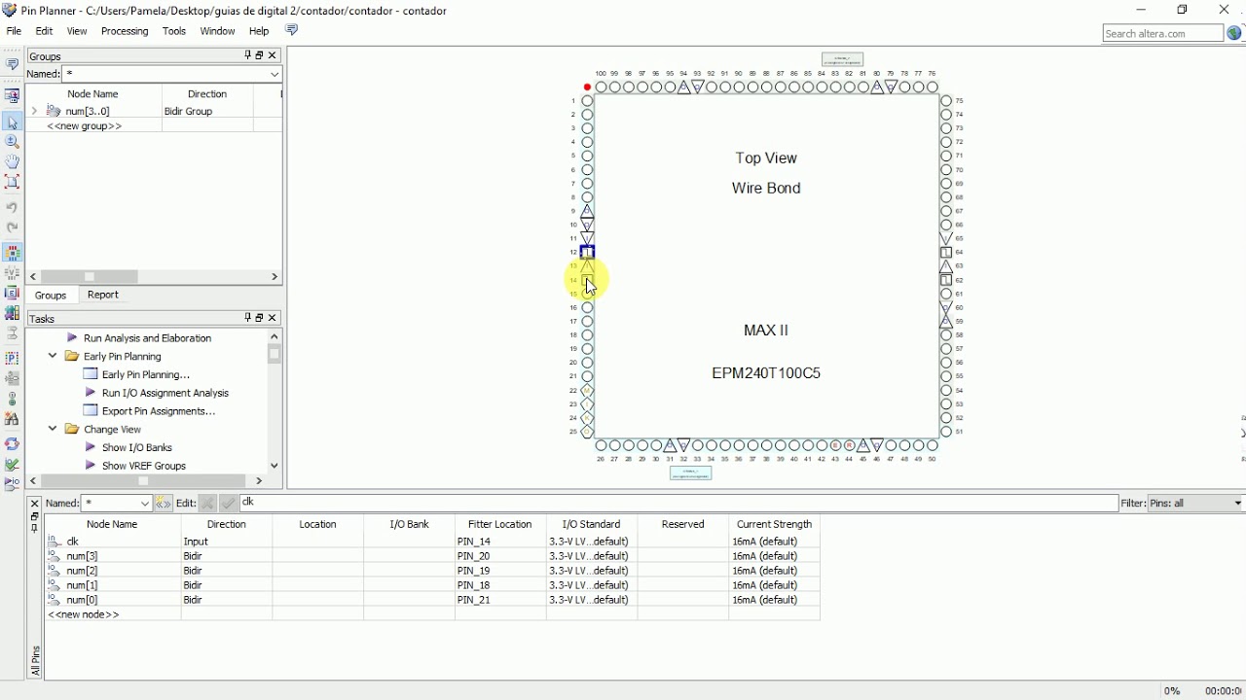
Task: Click Groups panel horizontal scrollbar right arrow
Action: point(275,277)
